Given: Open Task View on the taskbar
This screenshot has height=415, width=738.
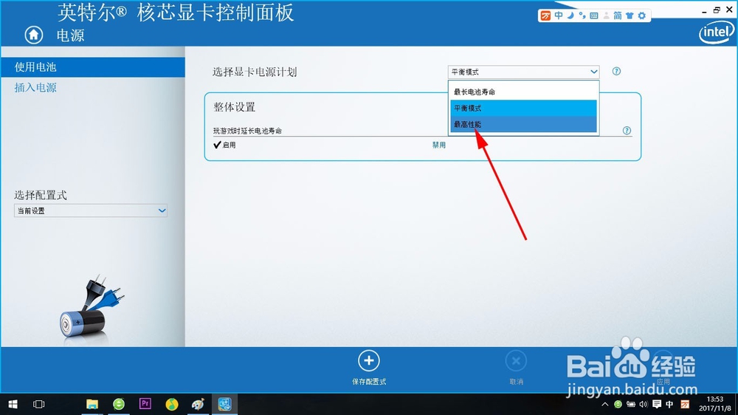Looking at the screenshot, I should tap(38, 404).
